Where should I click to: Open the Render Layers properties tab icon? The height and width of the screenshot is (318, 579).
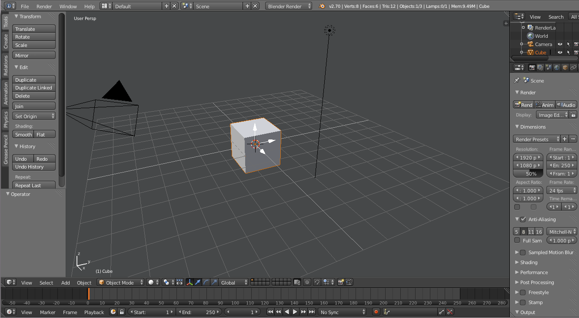[x=540, y=68]
